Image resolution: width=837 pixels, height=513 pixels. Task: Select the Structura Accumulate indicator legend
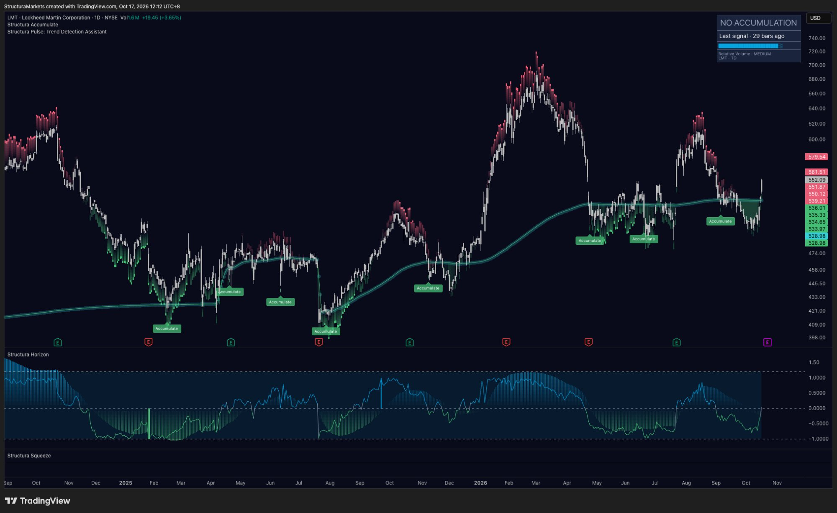pyautogui.click(x=33, y=25)
